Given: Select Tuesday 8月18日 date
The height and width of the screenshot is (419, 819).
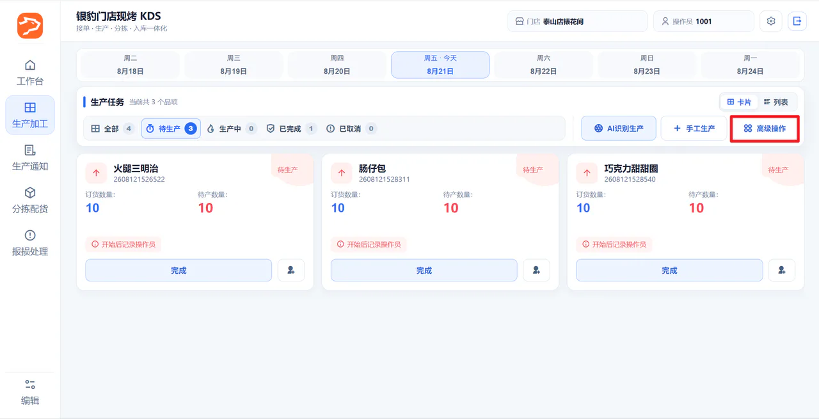Looking at the screenshot, I should click(131, 65).
